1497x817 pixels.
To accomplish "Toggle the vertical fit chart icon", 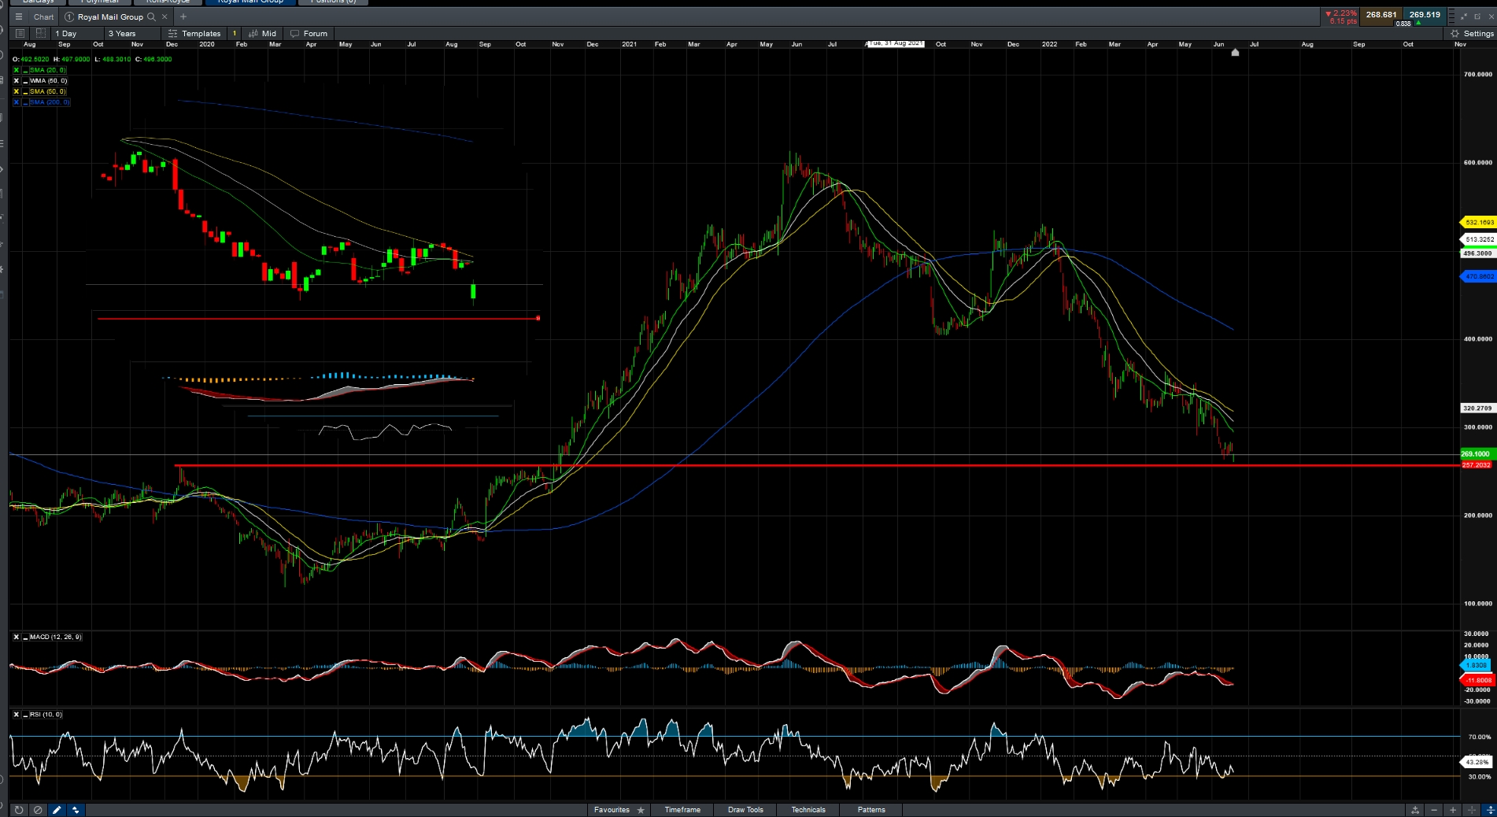I will 1490,810.
